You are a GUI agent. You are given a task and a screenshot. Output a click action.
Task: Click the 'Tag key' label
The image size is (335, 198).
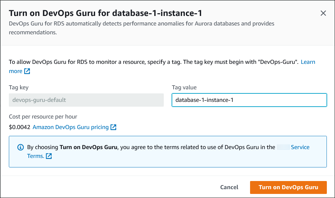tap(19, 88)
